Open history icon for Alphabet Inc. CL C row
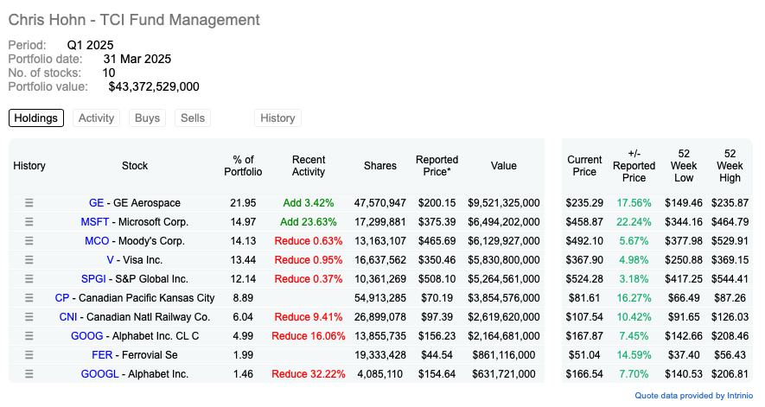Viewport: 765px width, 407px height. [29, 336]
